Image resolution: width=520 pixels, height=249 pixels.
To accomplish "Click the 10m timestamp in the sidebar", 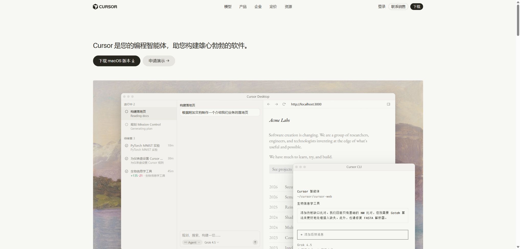I will pos(171,146).
